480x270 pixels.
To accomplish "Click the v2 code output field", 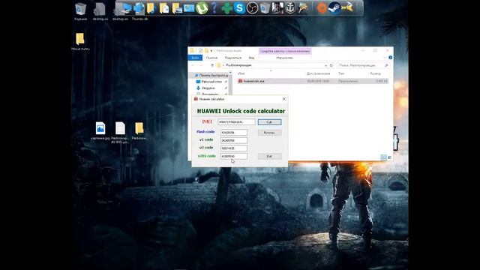I will [x=234, y=148].
